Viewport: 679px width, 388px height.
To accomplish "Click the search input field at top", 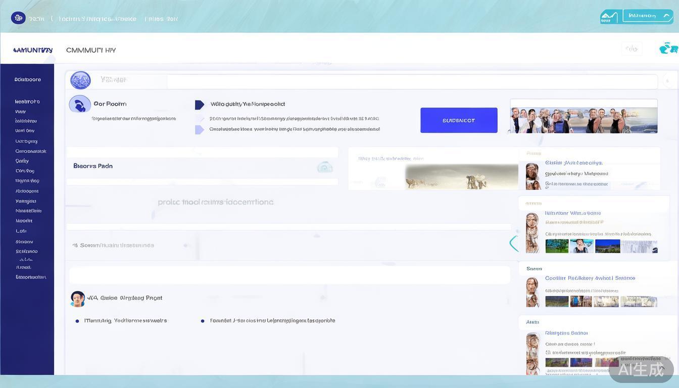I will 412,81.
